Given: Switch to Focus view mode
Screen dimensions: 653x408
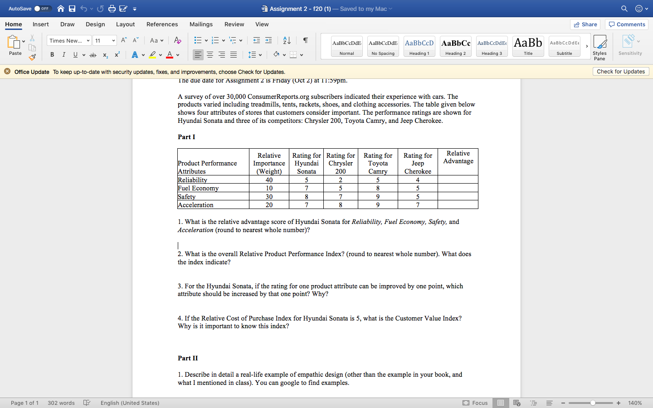Looking at the screenshot, I should coord(475,403).
